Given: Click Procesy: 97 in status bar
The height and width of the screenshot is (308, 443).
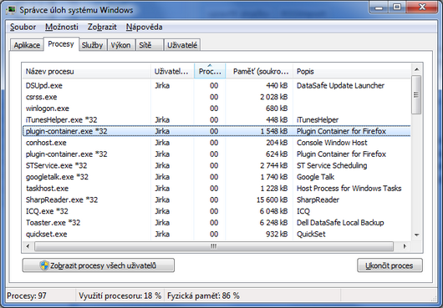Looking at the screenshot, I should 27,295.
